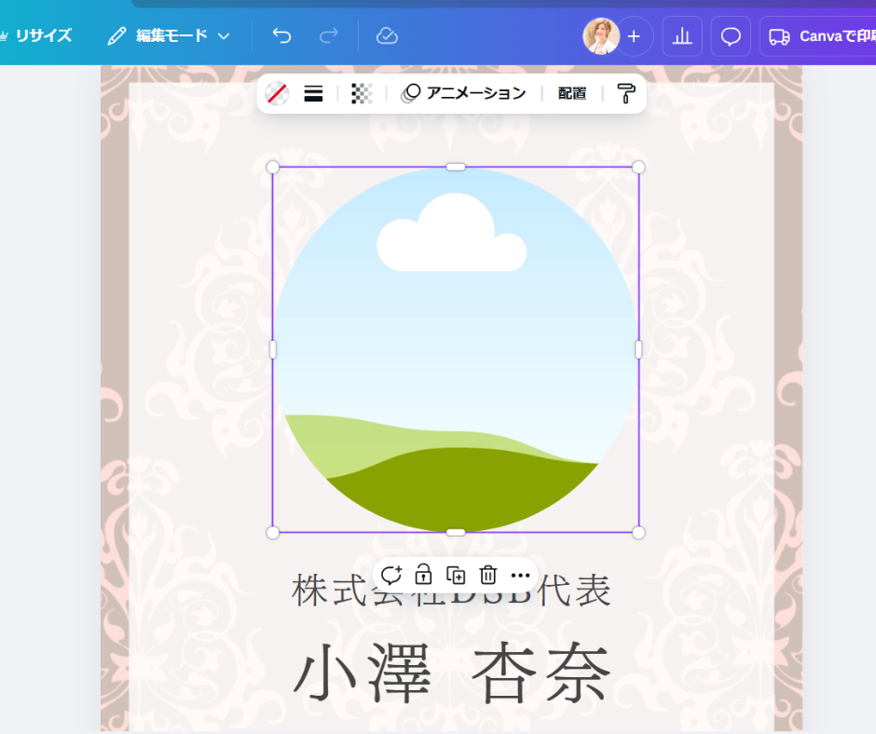This screenshot has width=876, height=734.
Task: Add a comment to the selected element
Action: point(391,575)
